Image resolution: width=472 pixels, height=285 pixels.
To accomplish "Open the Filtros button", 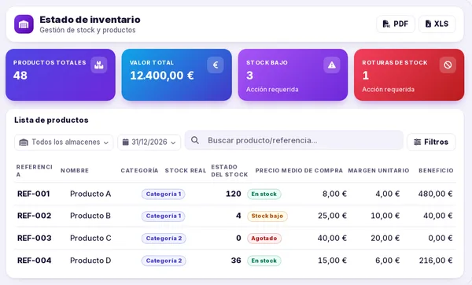I will tap(431, 142).
